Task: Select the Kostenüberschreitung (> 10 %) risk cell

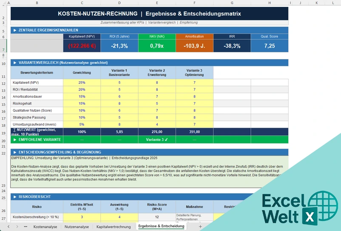Action: coord(37,217)
